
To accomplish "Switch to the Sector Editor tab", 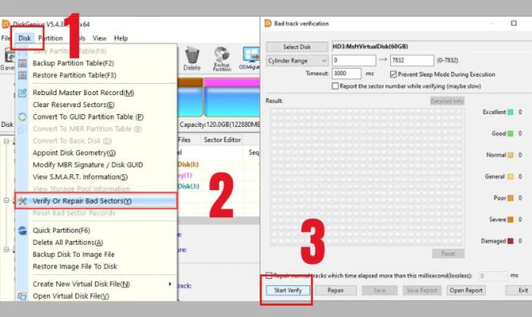I will 222,140.
